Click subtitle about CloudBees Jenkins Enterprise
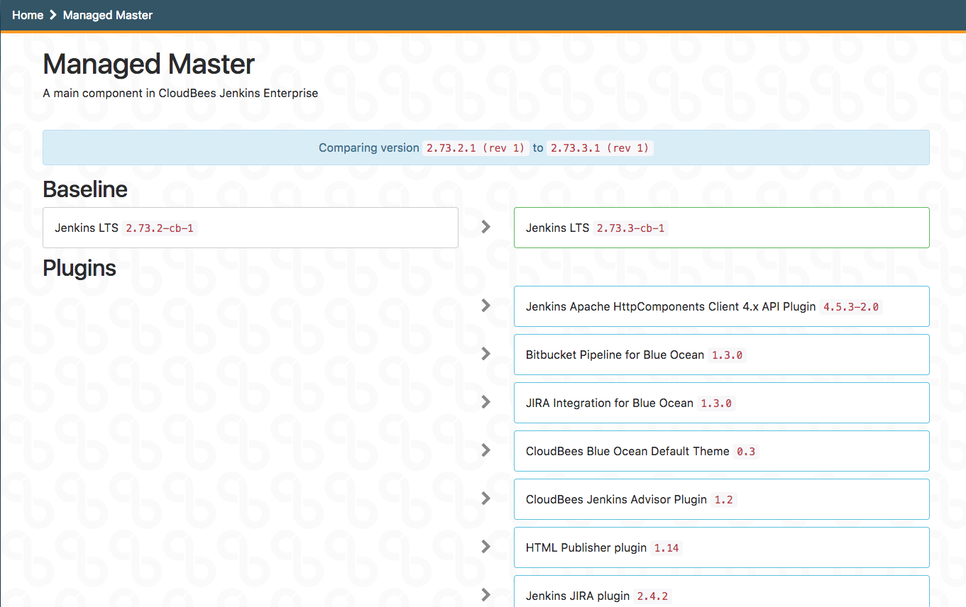 pyautogui.click(x=180, y=93)
